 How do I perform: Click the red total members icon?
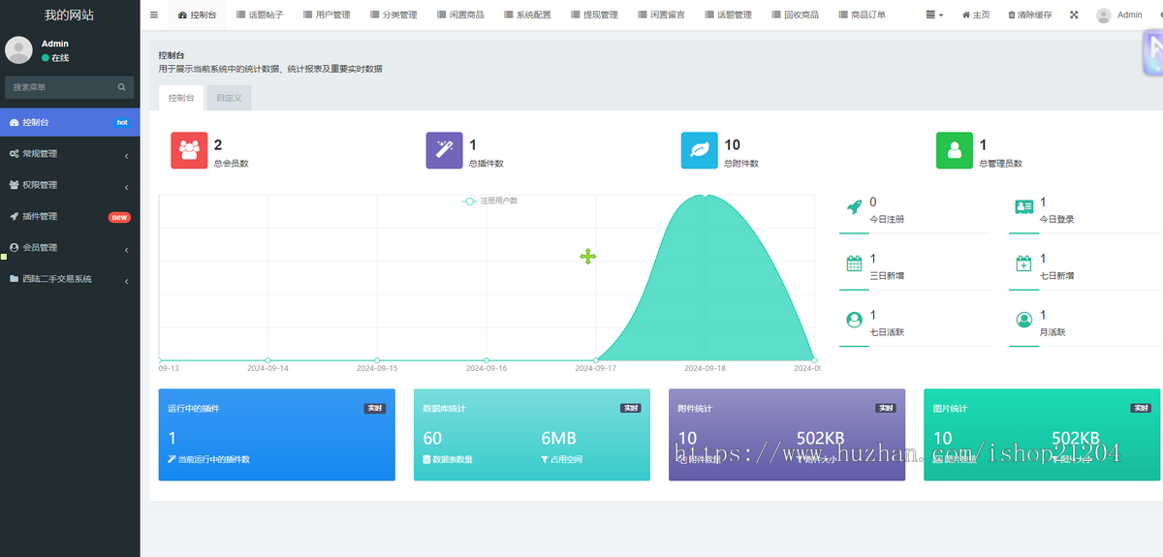pos(189,150)
